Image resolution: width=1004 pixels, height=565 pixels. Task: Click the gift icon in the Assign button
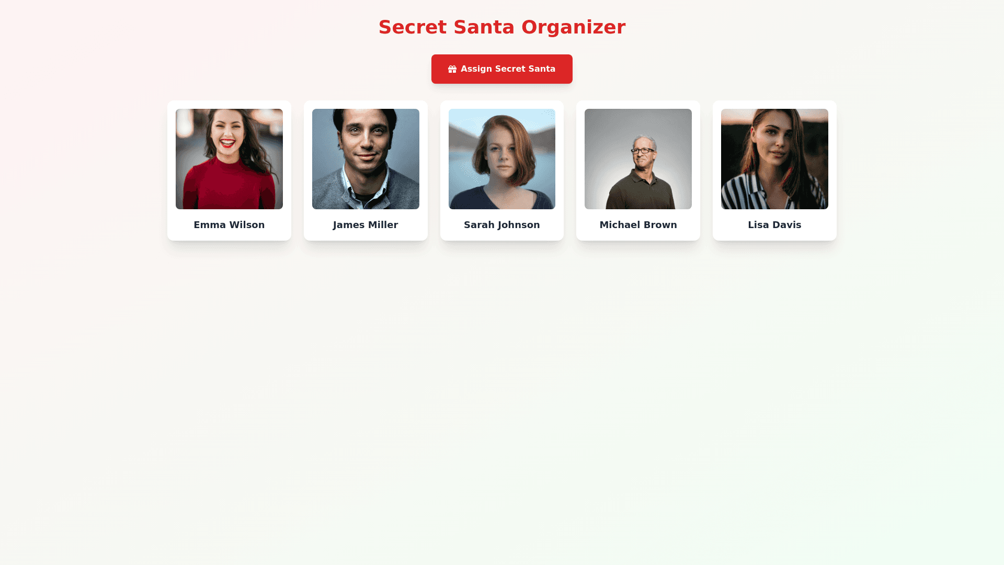pyautogui.click(x=452, y=69)
